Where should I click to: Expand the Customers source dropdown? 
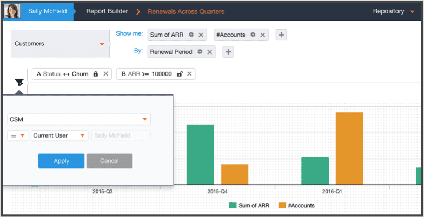101,44
